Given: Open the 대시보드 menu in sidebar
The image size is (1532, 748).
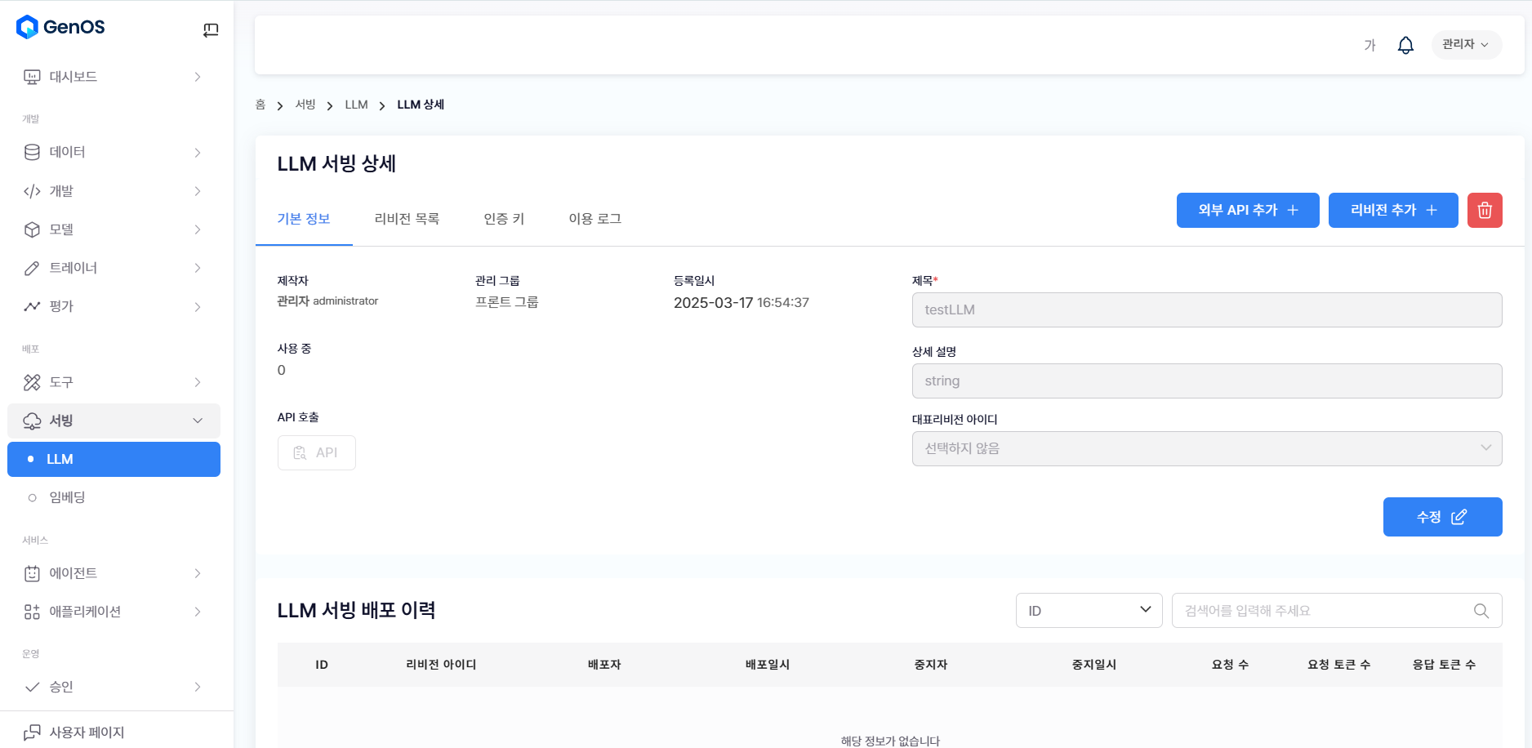Looking at the screenshot, I should click(114, 77).
